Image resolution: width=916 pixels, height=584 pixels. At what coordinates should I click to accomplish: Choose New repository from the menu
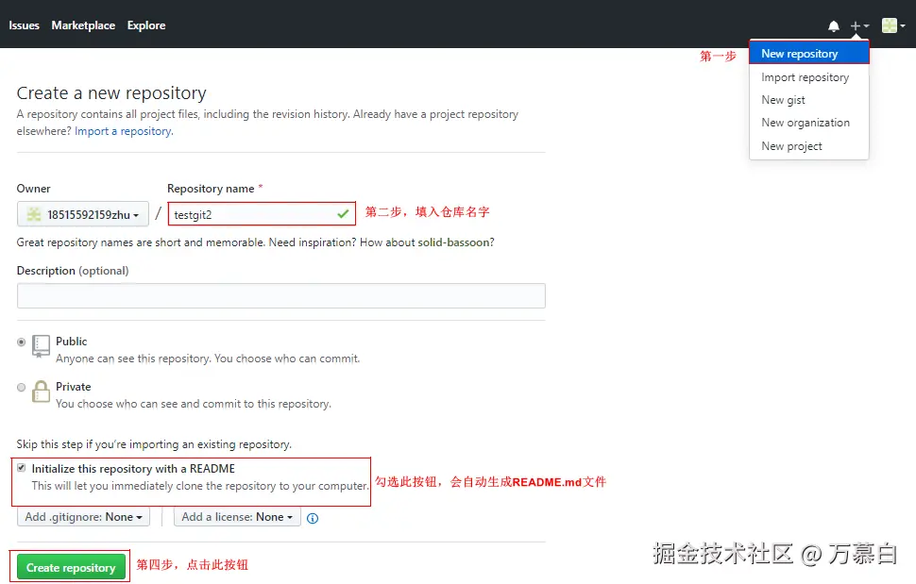[809, 54]
